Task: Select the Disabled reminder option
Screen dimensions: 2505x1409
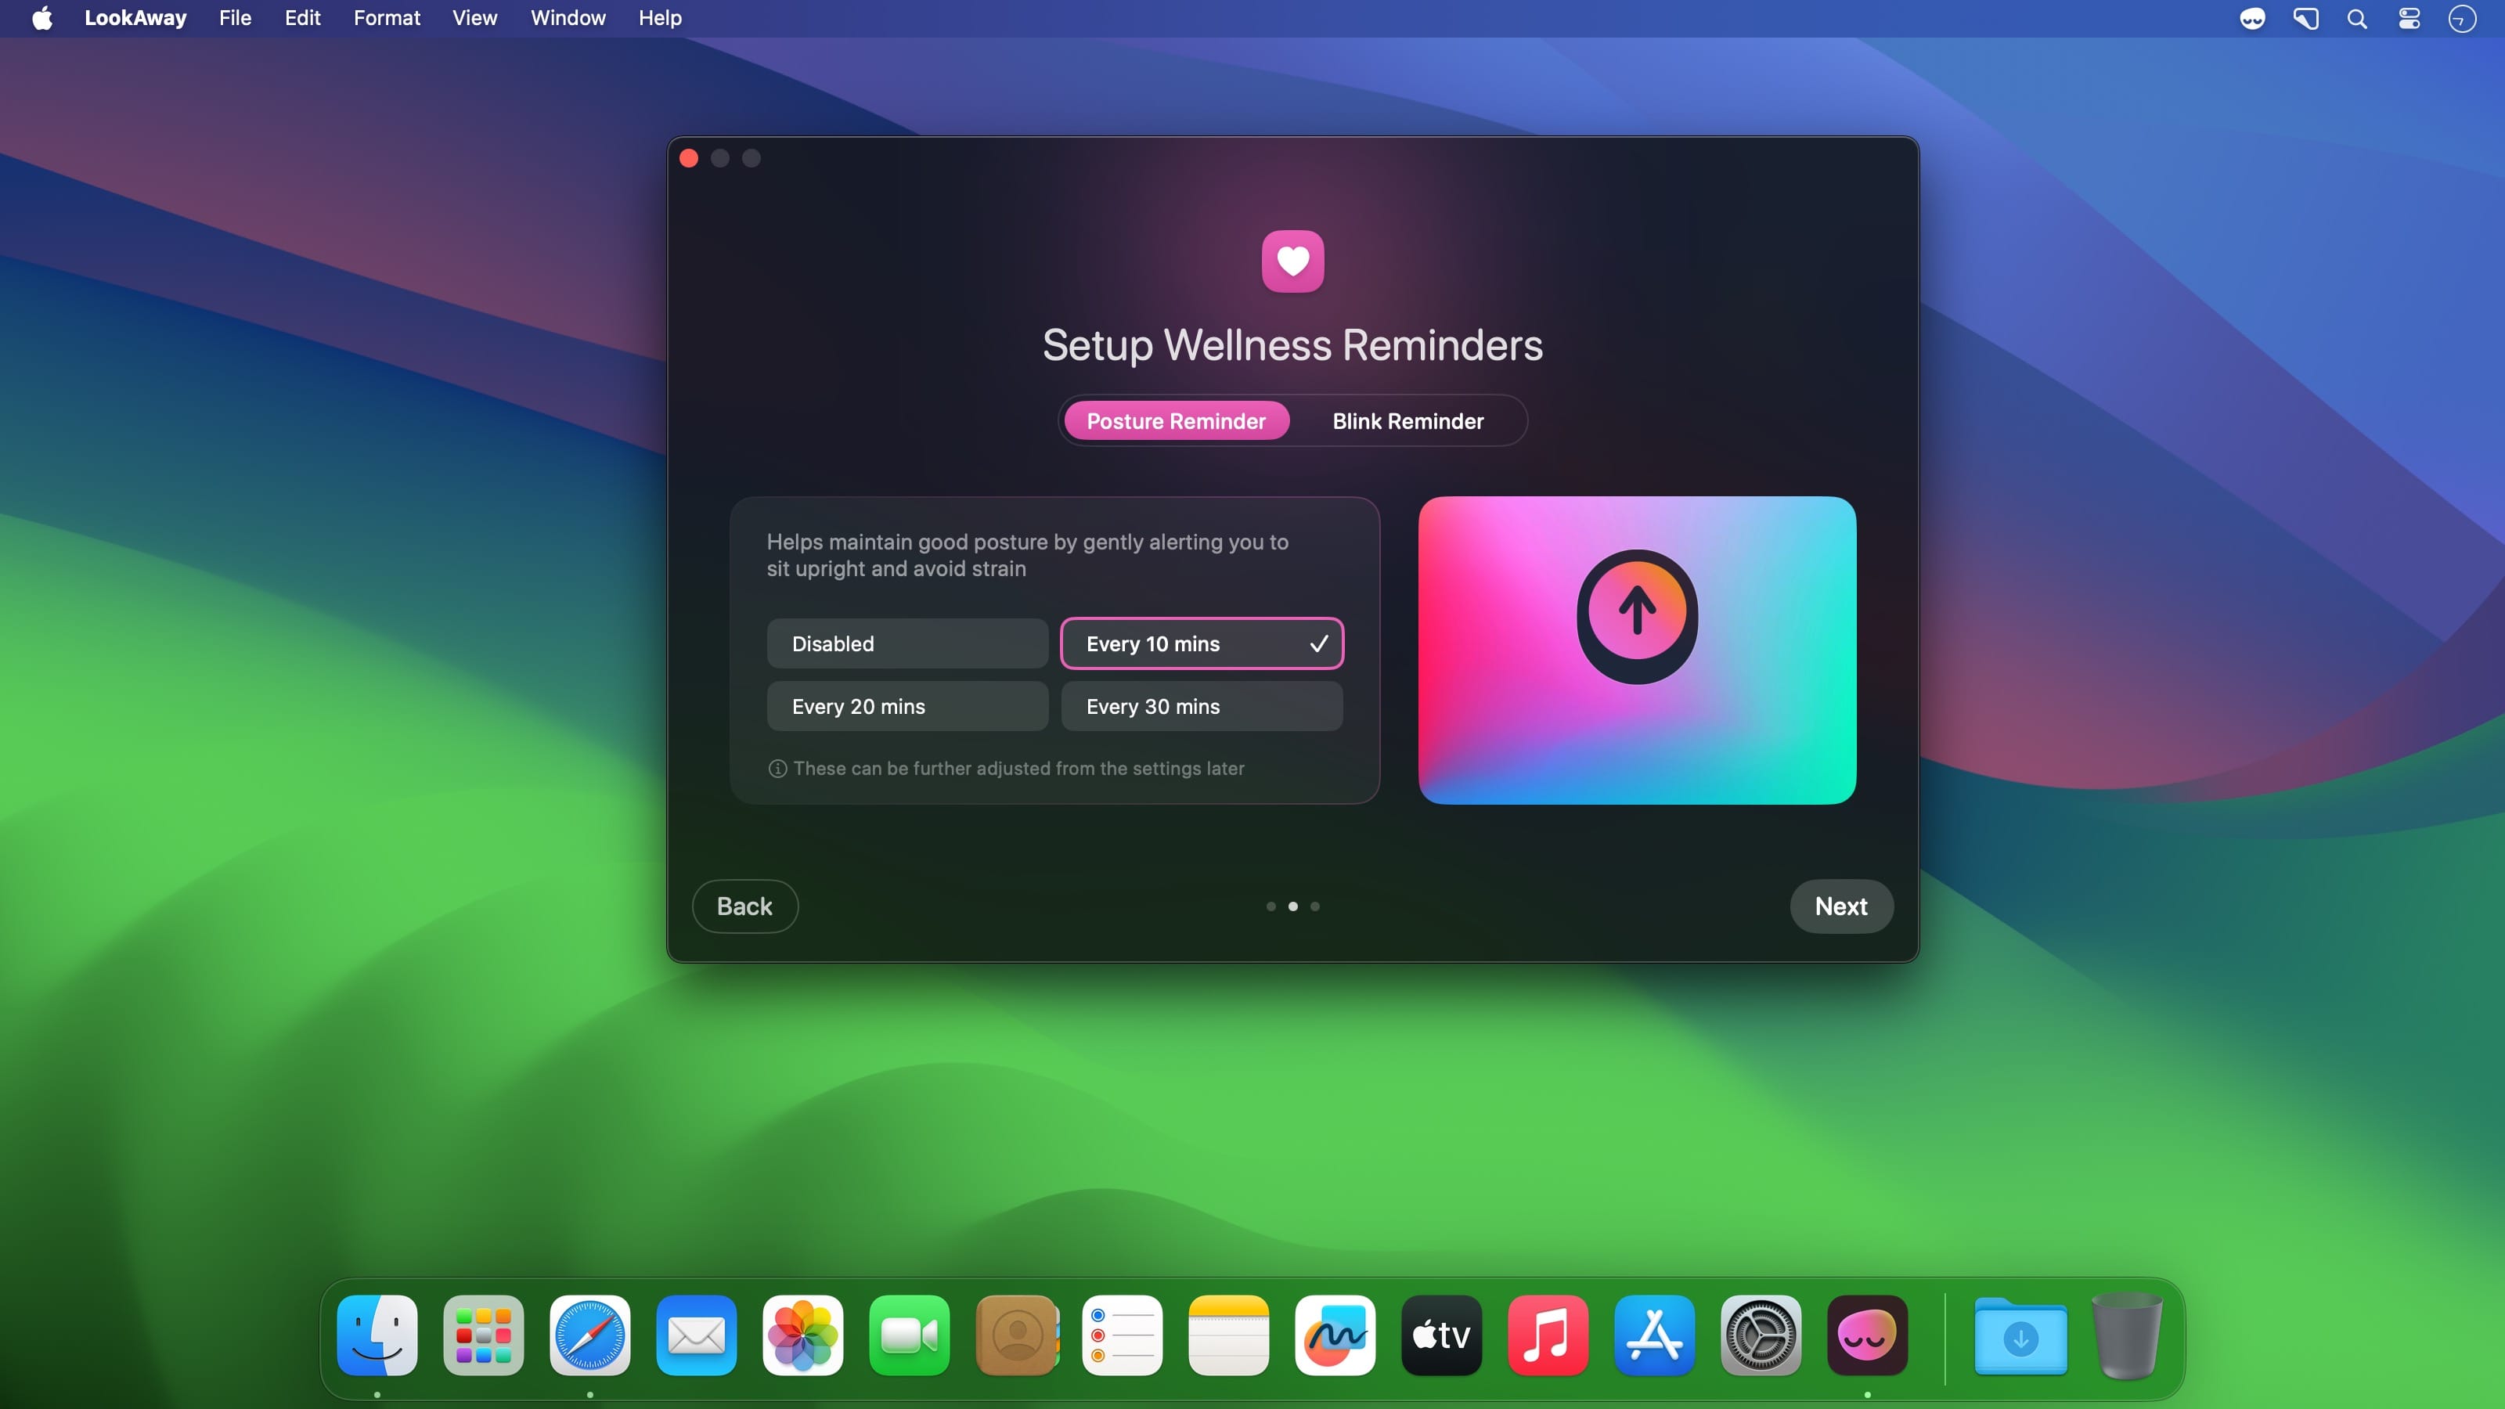Action: pos(906,643)
